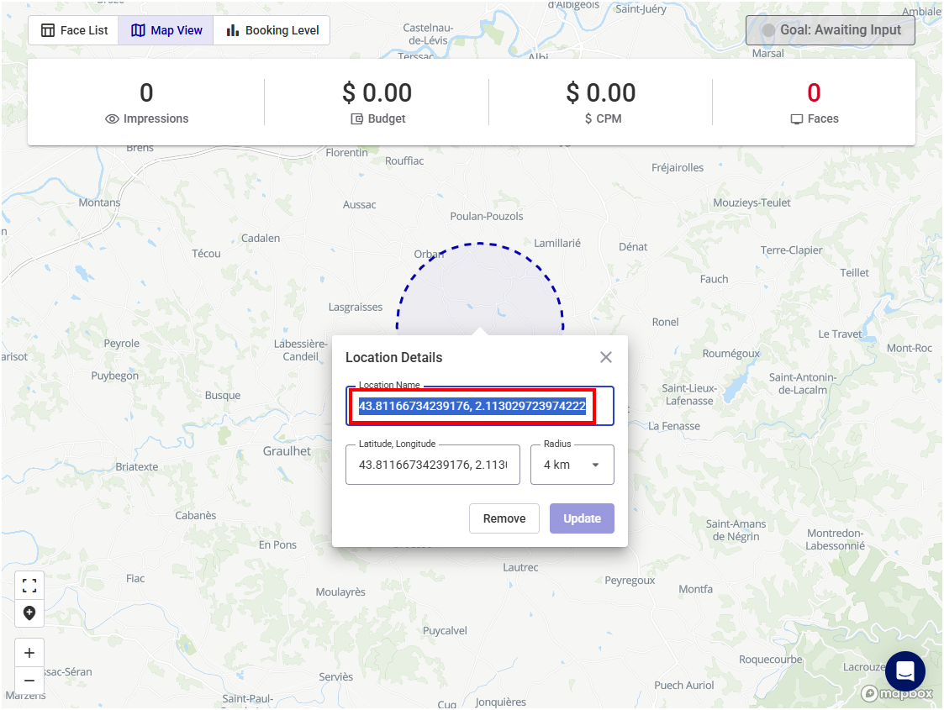Click the Faces monitor icon

click(797, 119)
